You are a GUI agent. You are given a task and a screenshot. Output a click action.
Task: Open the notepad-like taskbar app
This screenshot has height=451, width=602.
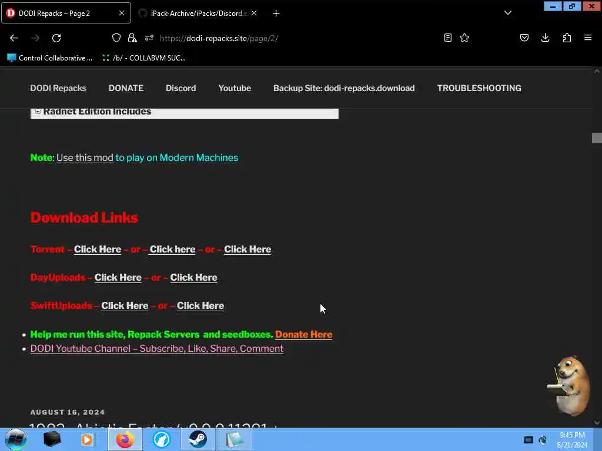[x=234, y=439]
